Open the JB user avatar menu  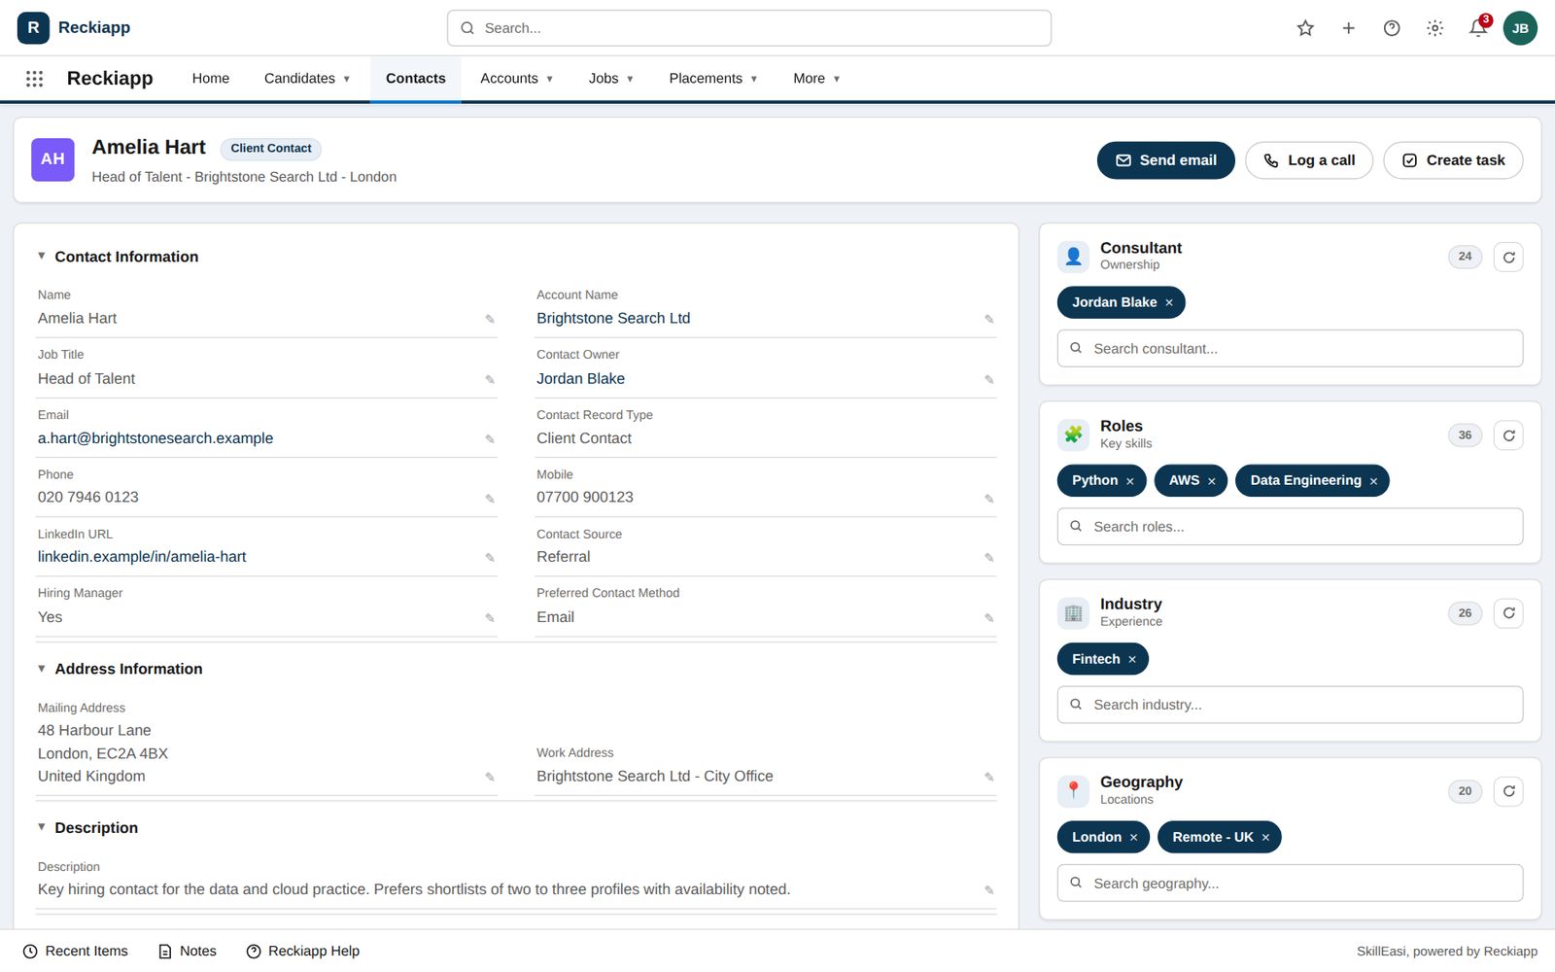[x=1520, y=28]
